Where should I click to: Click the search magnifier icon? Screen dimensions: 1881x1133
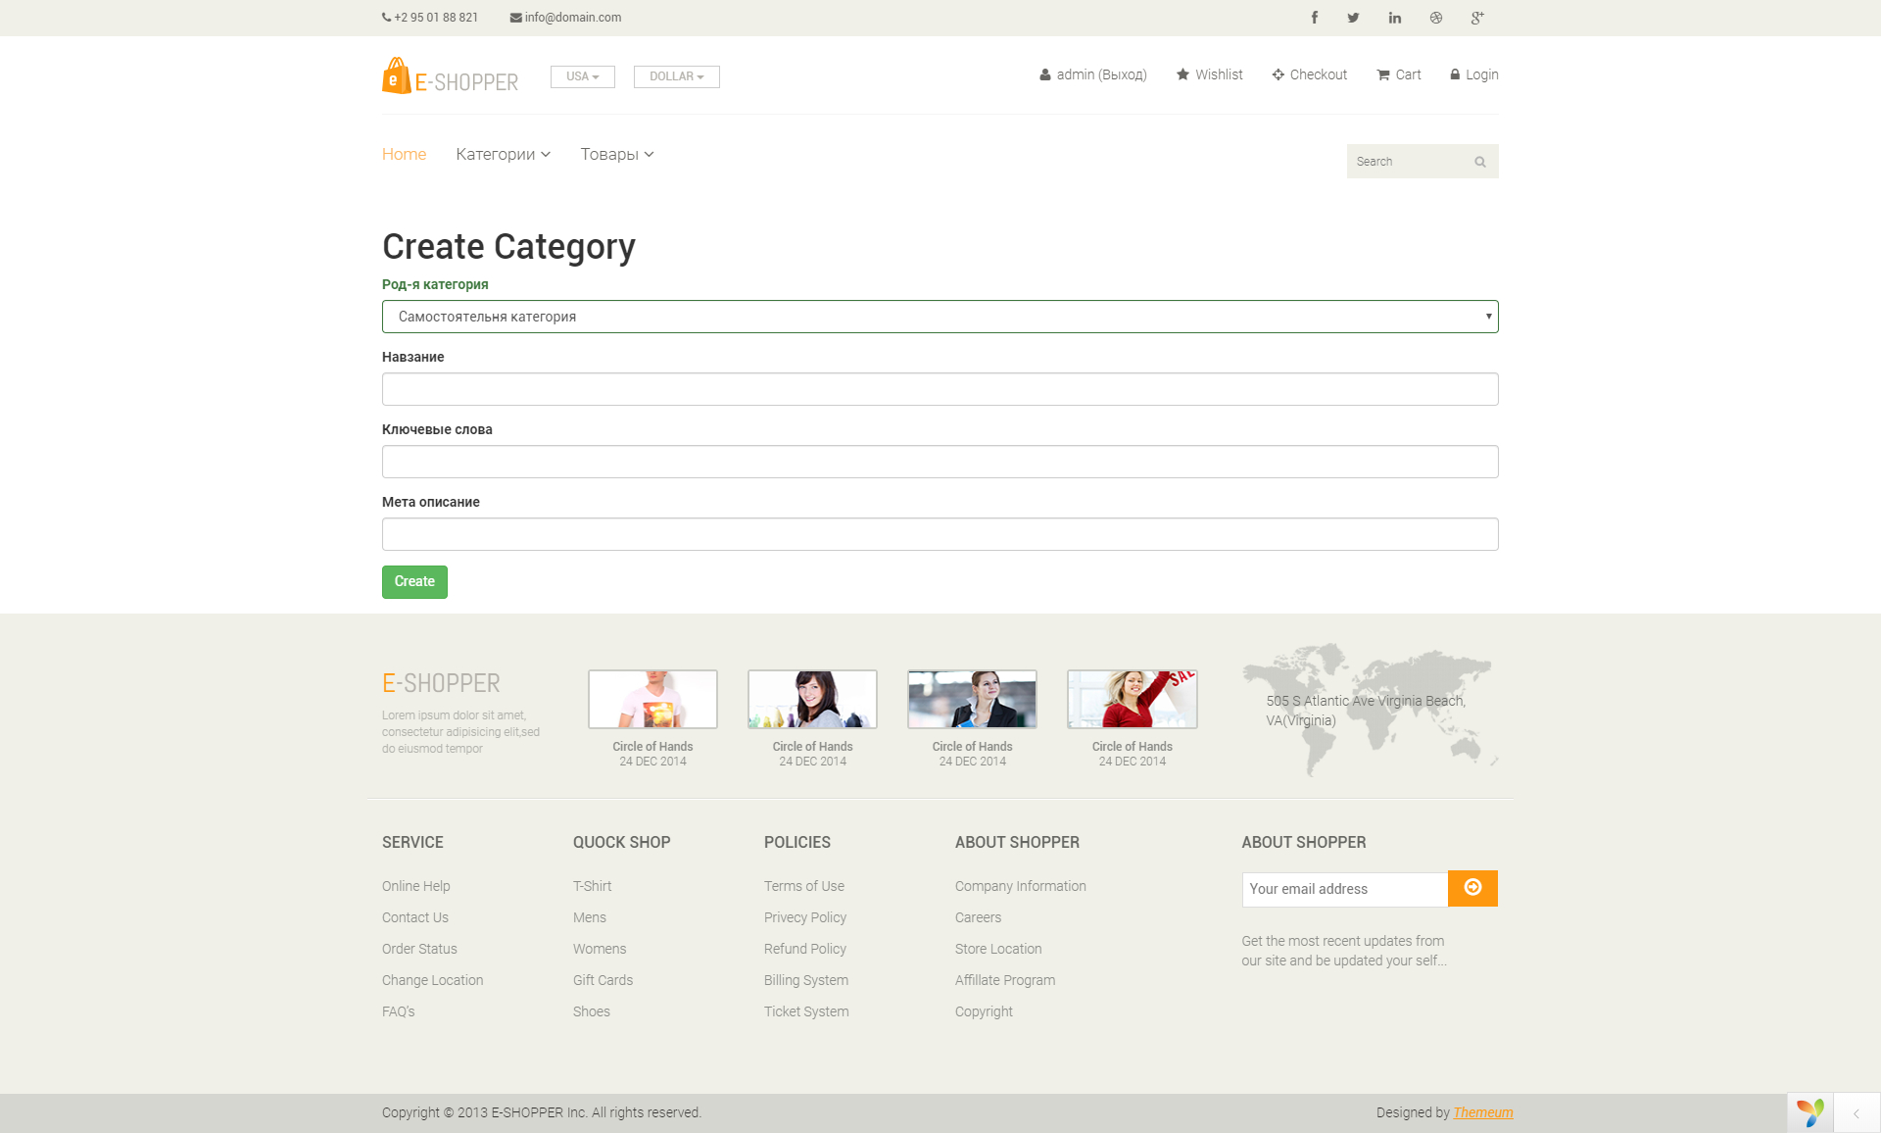point(1480,162)
